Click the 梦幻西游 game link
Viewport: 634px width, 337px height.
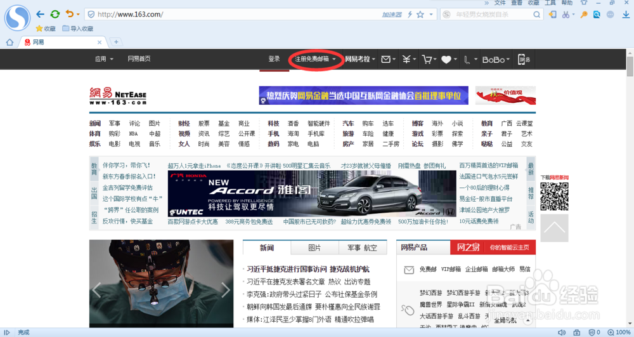pos(430,293)
